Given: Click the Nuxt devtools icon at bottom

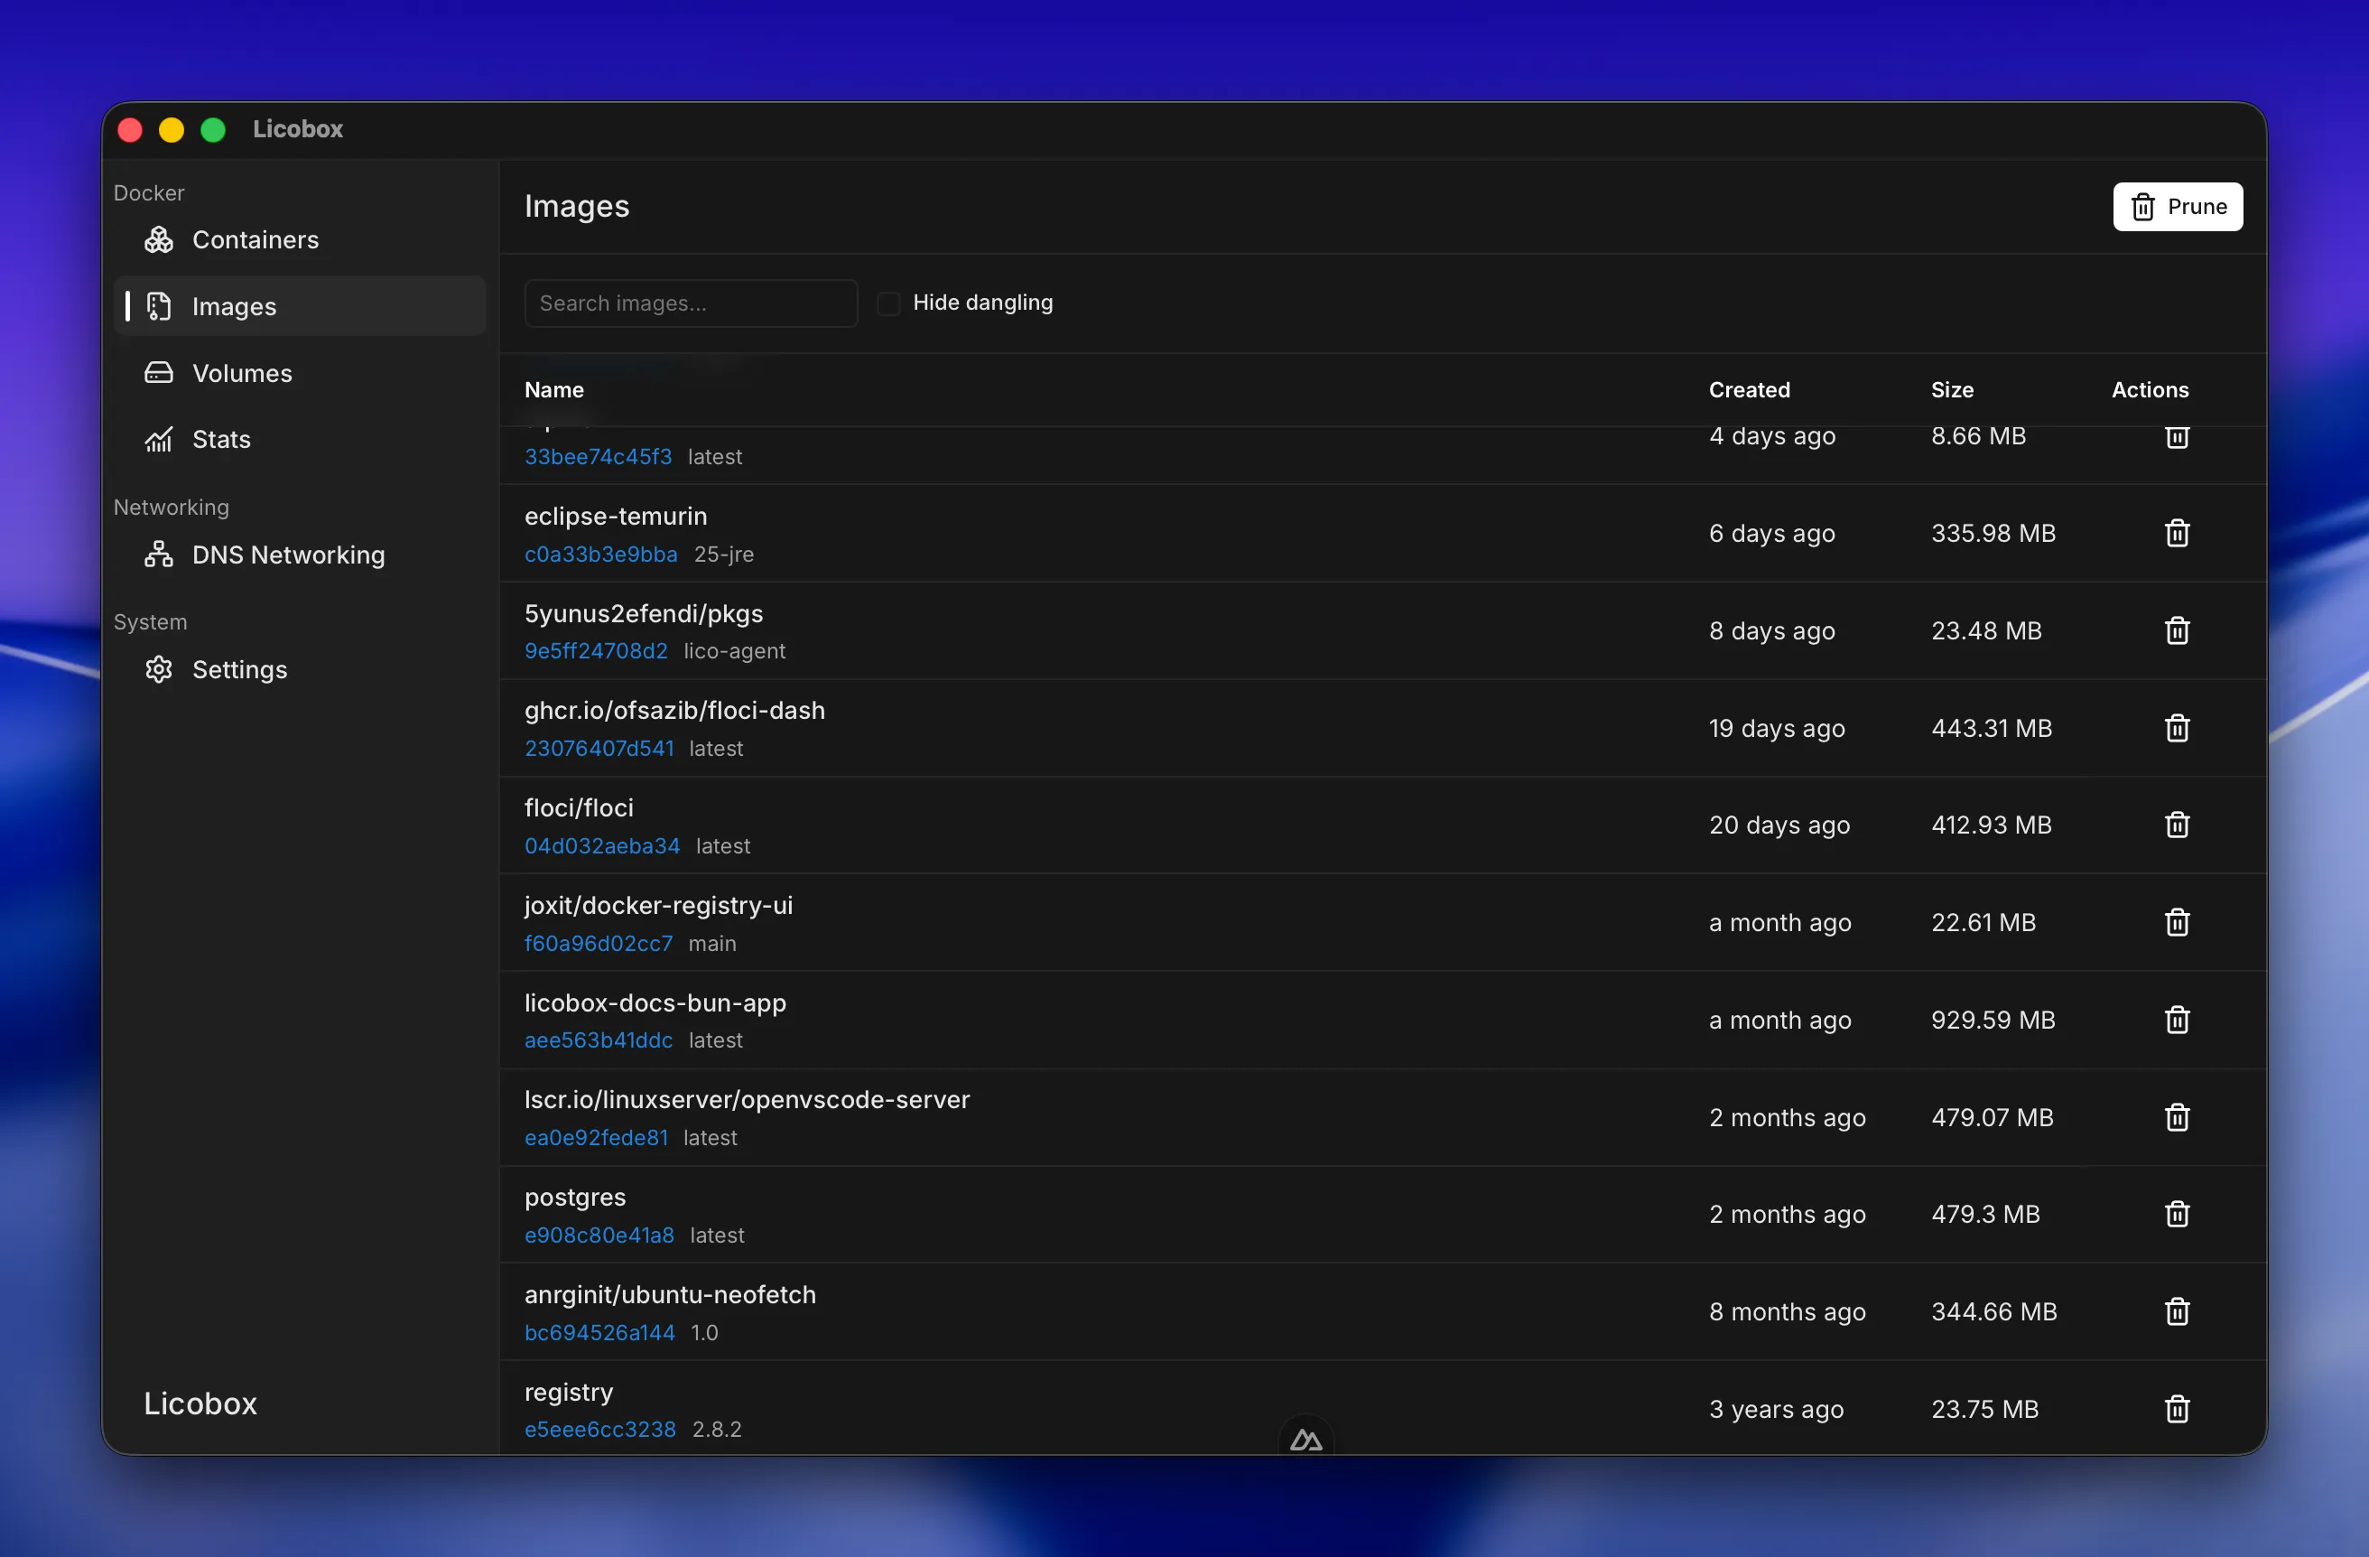Looking at the screenshot, I should click(1305, 1440).
